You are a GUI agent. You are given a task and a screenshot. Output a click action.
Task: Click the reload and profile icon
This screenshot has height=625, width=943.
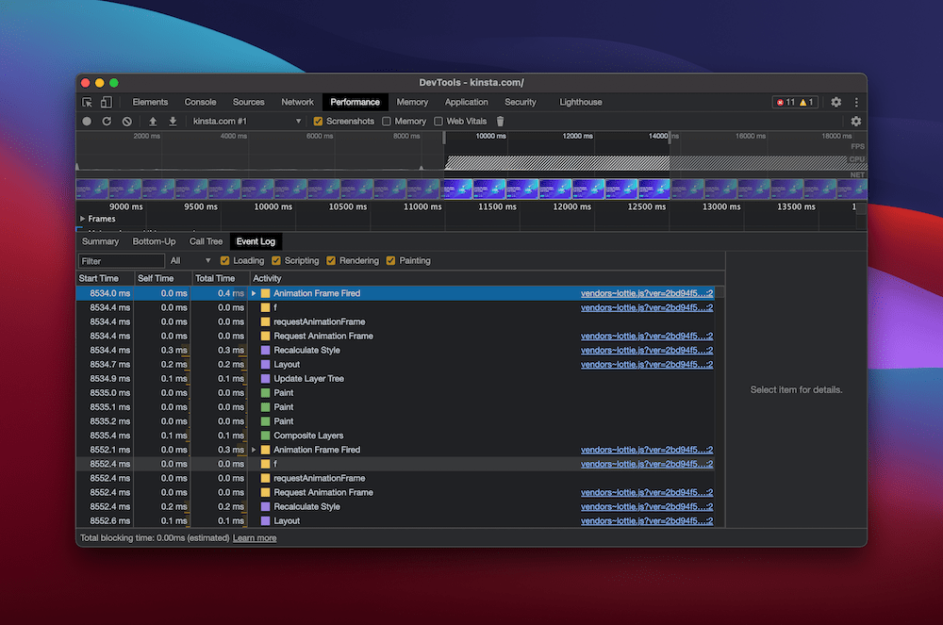(107, 122)
